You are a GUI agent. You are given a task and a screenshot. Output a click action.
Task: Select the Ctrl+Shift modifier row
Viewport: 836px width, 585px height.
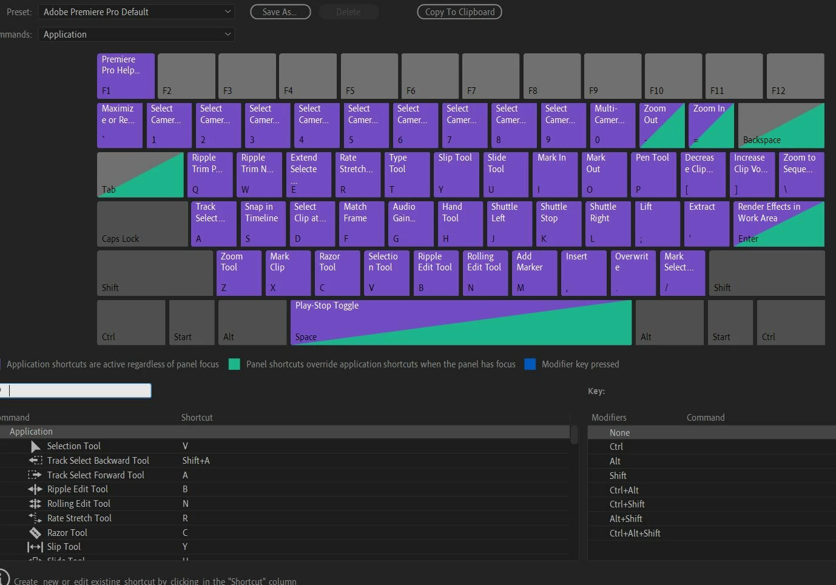[712, 504]
